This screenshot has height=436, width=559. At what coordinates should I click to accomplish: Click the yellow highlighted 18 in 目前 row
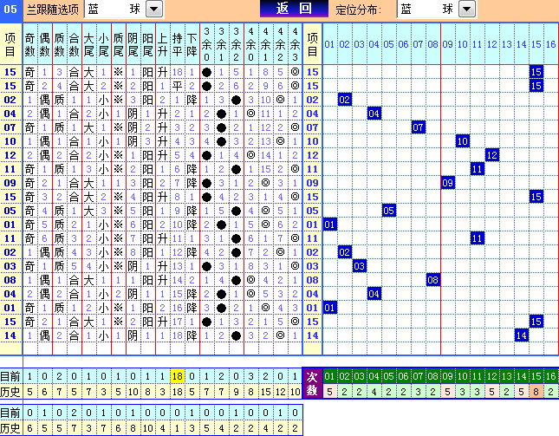[x=177, y=376]
